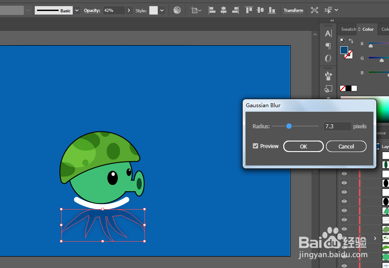The width and height of the screenshot is (389, 268).
Task: Select the dark green oval layer thumbnail
Action: [x=385, y=164]
